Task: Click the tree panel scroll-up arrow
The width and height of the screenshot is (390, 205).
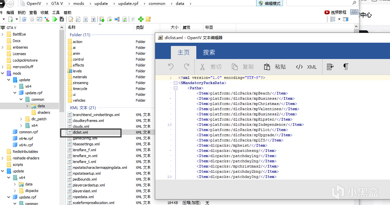Action: (62, 27)
